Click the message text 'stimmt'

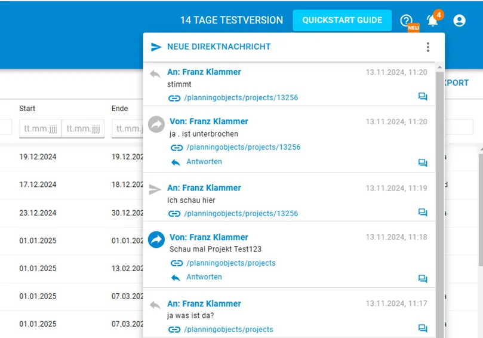point(179,84)
